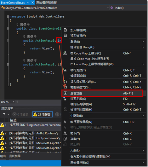Click the 描述 column header

tap(13, 120)
